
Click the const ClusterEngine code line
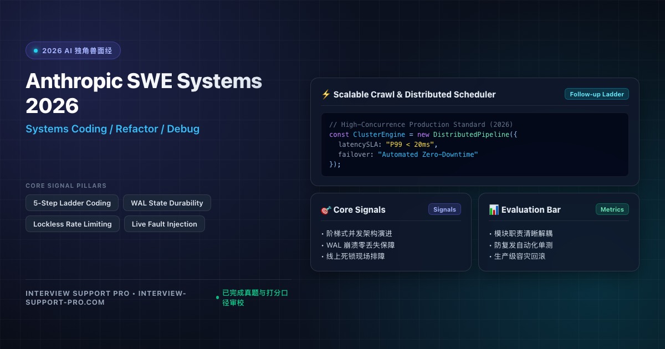[x=423, y=134]
